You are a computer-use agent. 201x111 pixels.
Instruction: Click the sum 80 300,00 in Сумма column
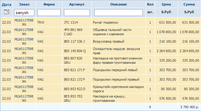coord(192,89)
